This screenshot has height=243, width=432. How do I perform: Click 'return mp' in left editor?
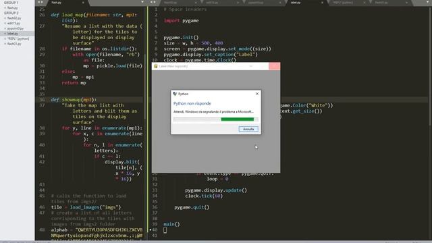point(74,82)
